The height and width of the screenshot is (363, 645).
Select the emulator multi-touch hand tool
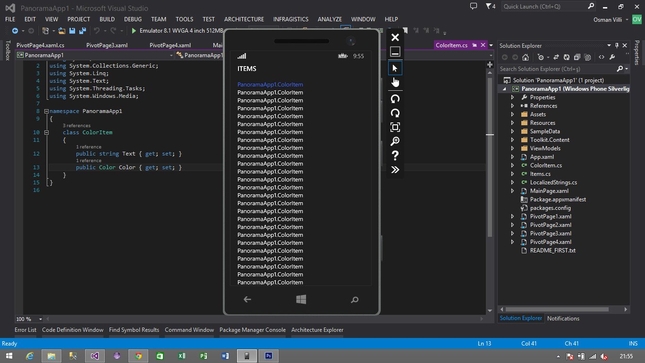click(x=395, y=83)
